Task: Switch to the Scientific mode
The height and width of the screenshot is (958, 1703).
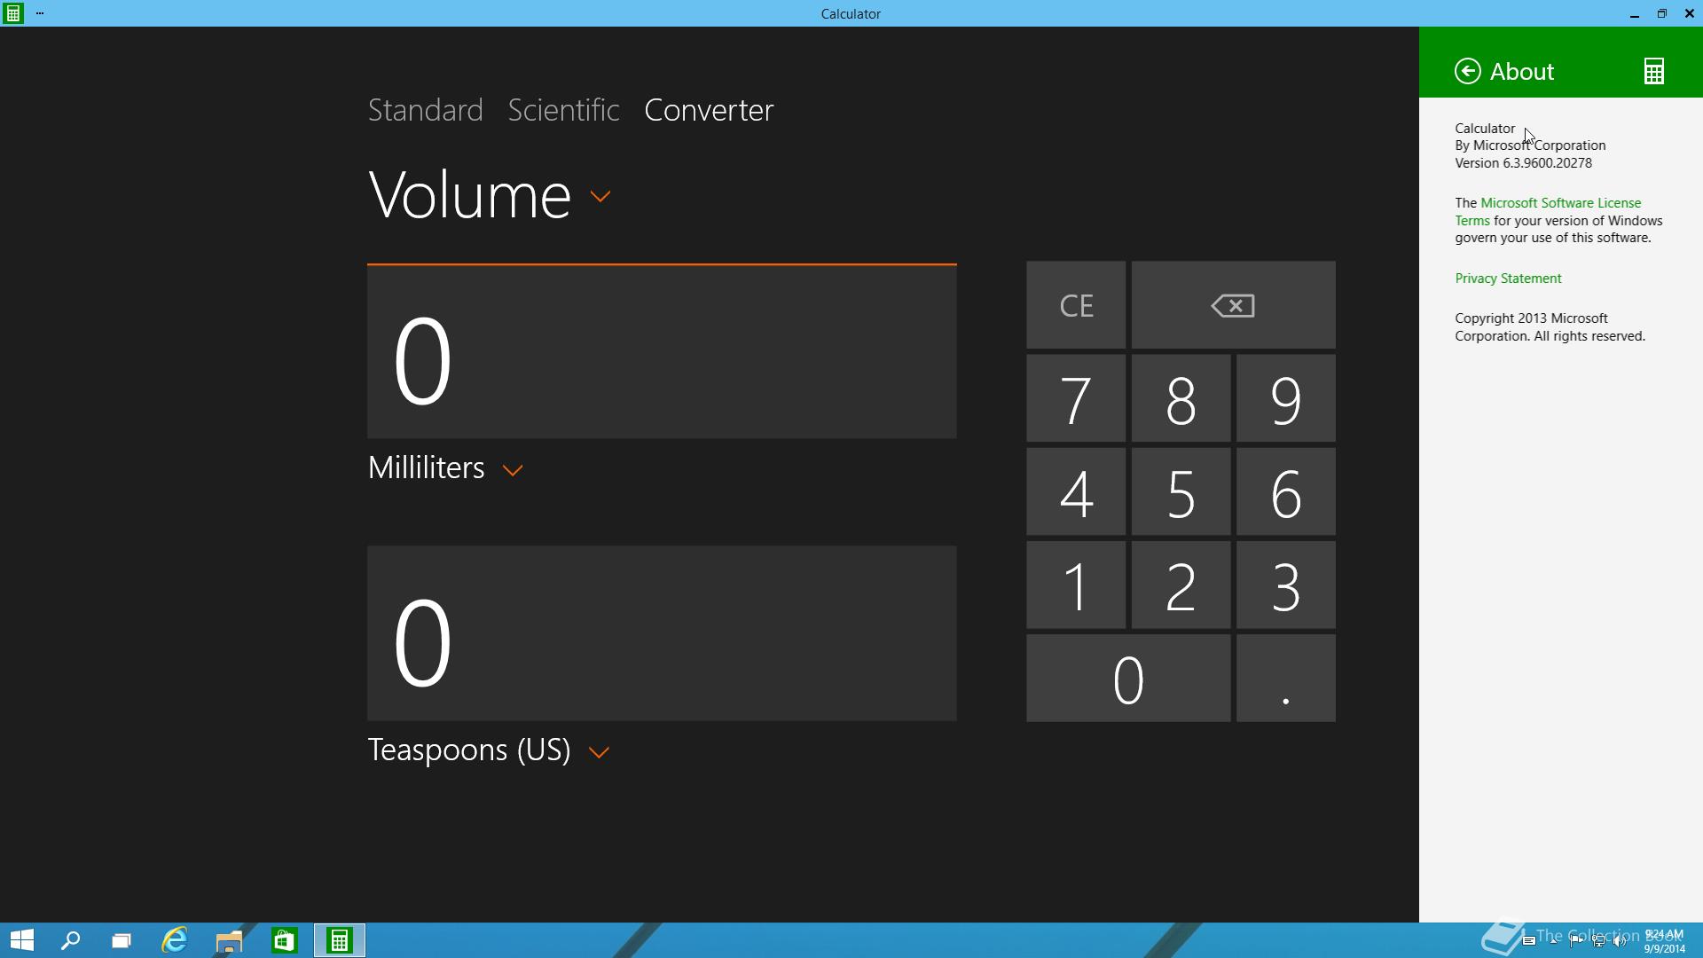Action: tap(563, 110)
